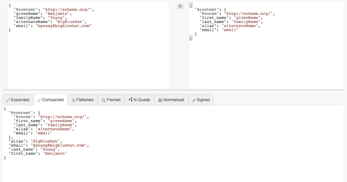Open the N-Quads tab
The height and width of the screenshot is (182, 347).
point(139,100)
